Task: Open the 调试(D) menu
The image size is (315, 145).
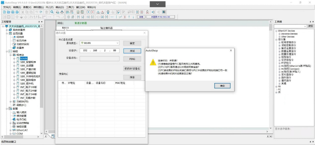Action: 60,7
